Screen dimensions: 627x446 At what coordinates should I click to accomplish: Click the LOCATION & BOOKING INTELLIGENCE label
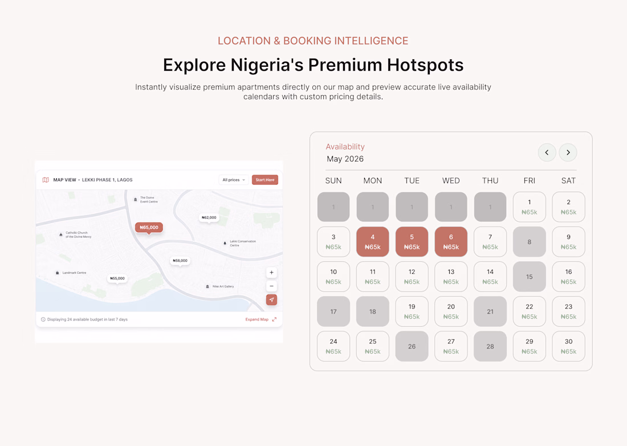pos(313,41)
